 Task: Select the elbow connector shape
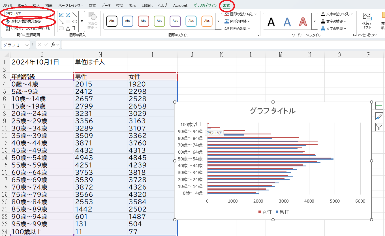coord(75,28)
